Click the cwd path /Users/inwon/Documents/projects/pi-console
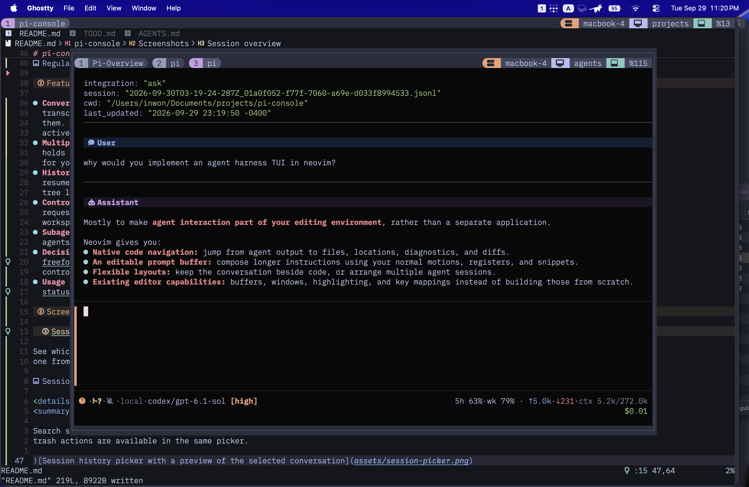 pos(207,103)
